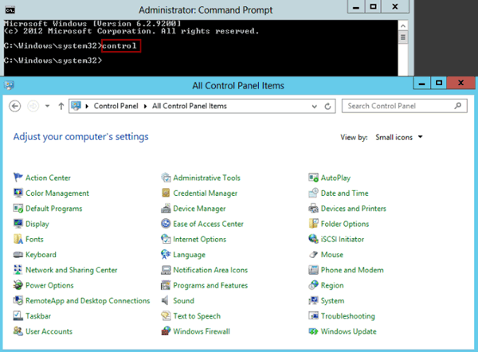Image resolution: width=478 pixels, height=352 pixels.
Task: Open the Administrative Tools link
Action: pyautogui.click(x=206, y=178)
